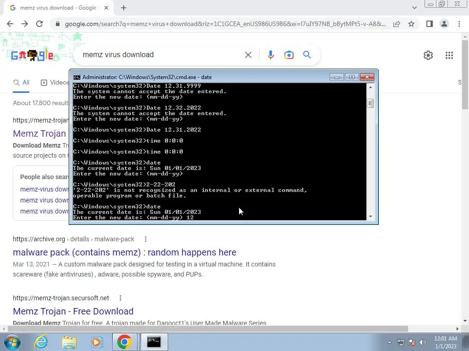Open the Memz Trojan - Free Download result
Screen dimensions: 469x351
point(73,311)
